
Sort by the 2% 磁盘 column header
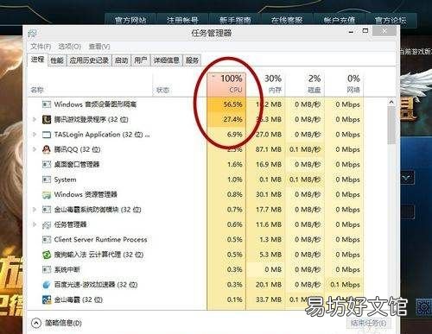pos(304,84)
